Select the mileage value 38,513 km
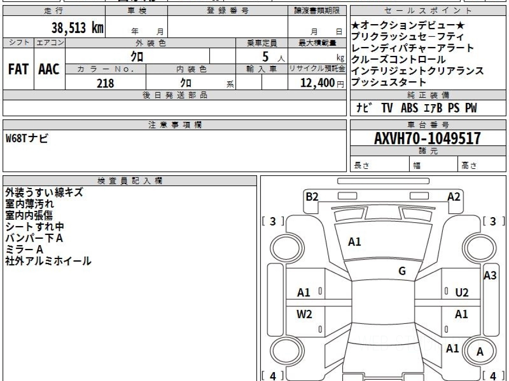 click(78, 28)
